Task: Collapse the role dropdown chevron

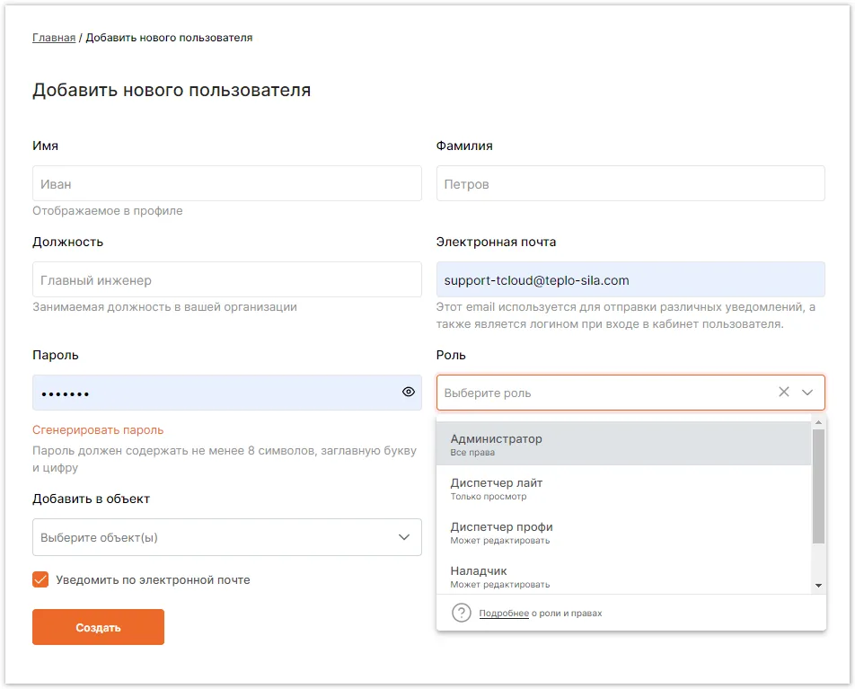Action: [x=807, y=393]
